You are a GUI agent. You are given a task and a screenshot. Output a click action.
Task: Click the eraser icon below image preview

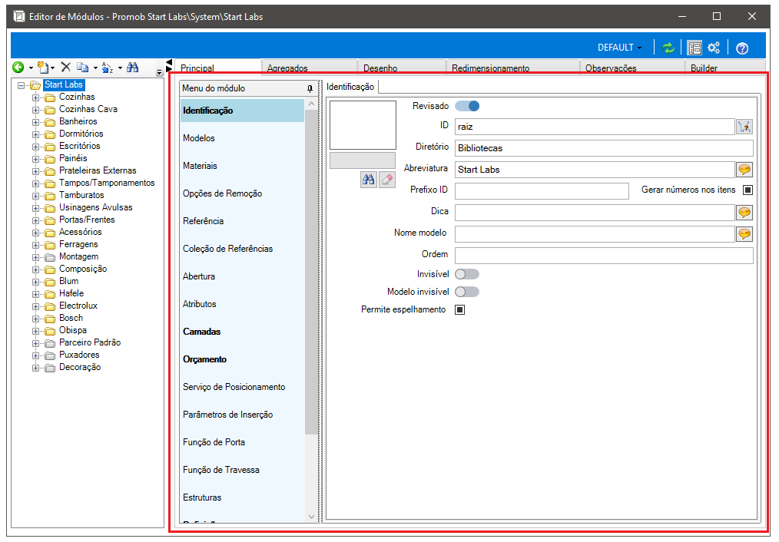(387, 180)
